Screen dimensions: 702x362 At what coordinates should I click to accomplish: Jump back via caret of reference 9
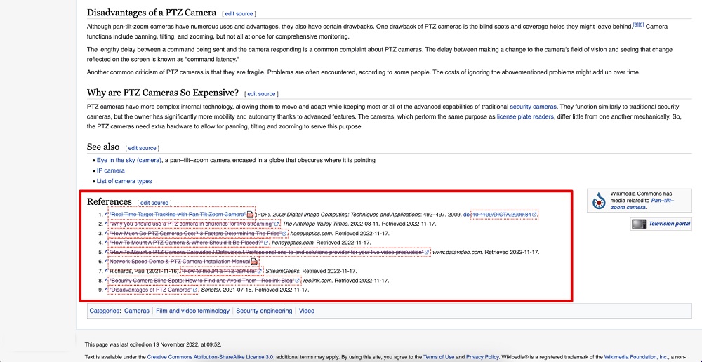107,290
